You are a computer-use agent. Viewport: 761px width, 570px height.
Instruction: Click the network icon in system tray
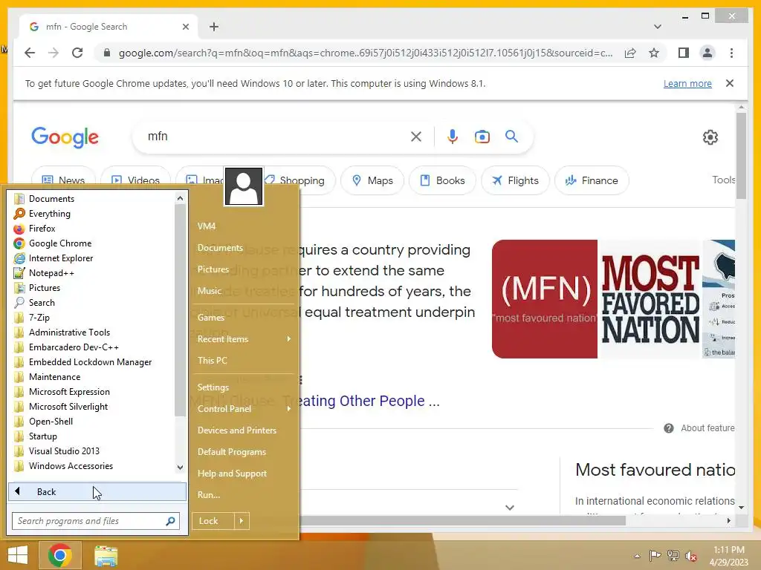tap(673, 556)
